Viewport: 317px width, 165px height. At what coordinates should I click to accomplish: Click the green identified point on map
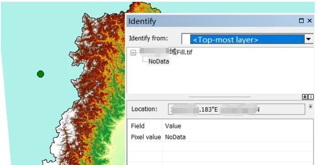(41, 74)
